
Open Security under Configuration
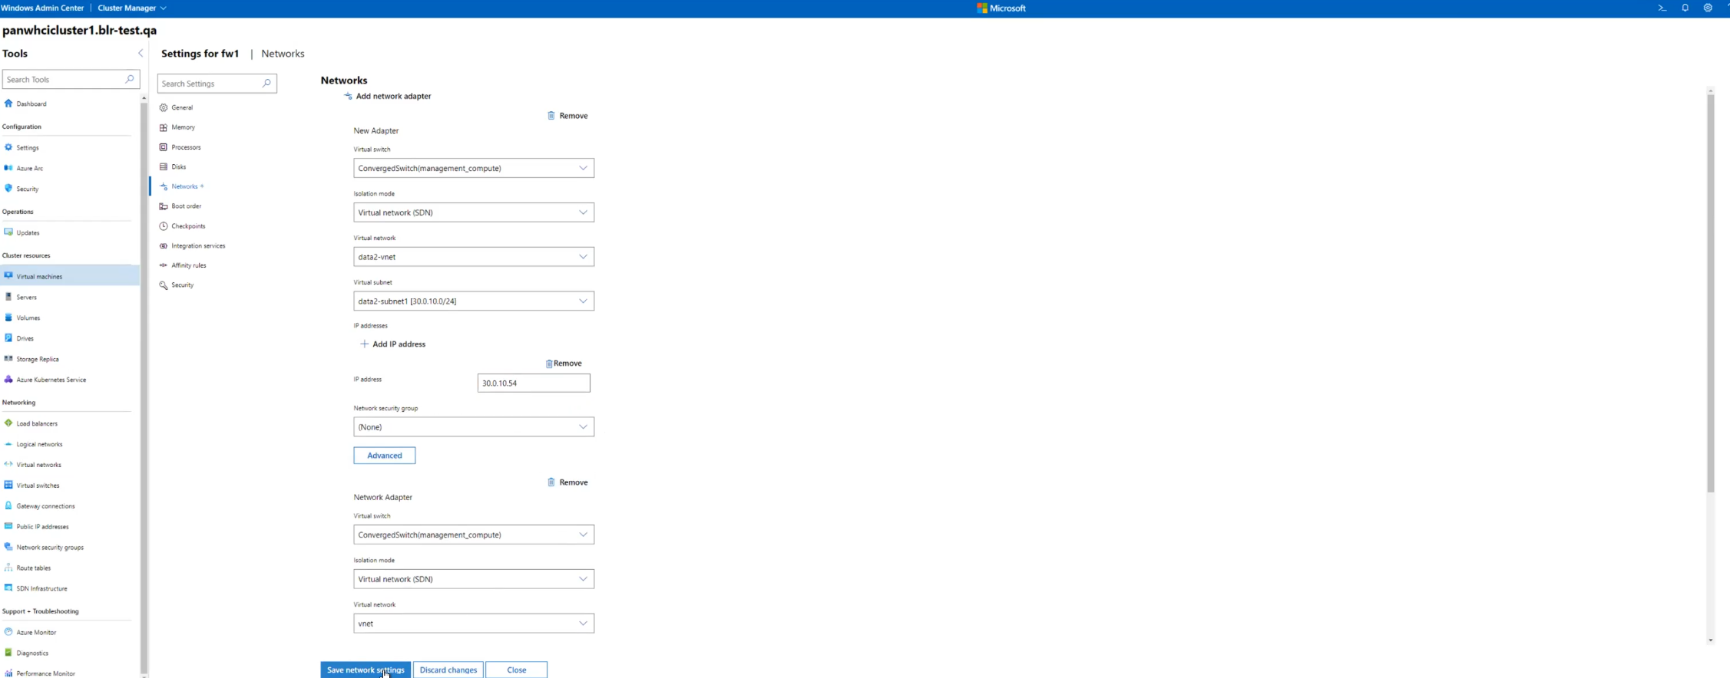point(28,189)
